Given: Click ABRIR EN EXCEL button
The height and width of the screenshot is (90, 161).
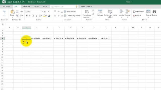Looking at the screenshot, I should tap(87, 7).
